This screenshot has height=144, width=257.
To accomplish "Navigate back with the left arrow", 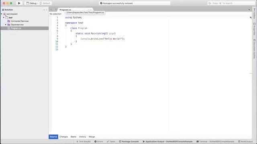I will pyautogui.click(x=51, y=10).
